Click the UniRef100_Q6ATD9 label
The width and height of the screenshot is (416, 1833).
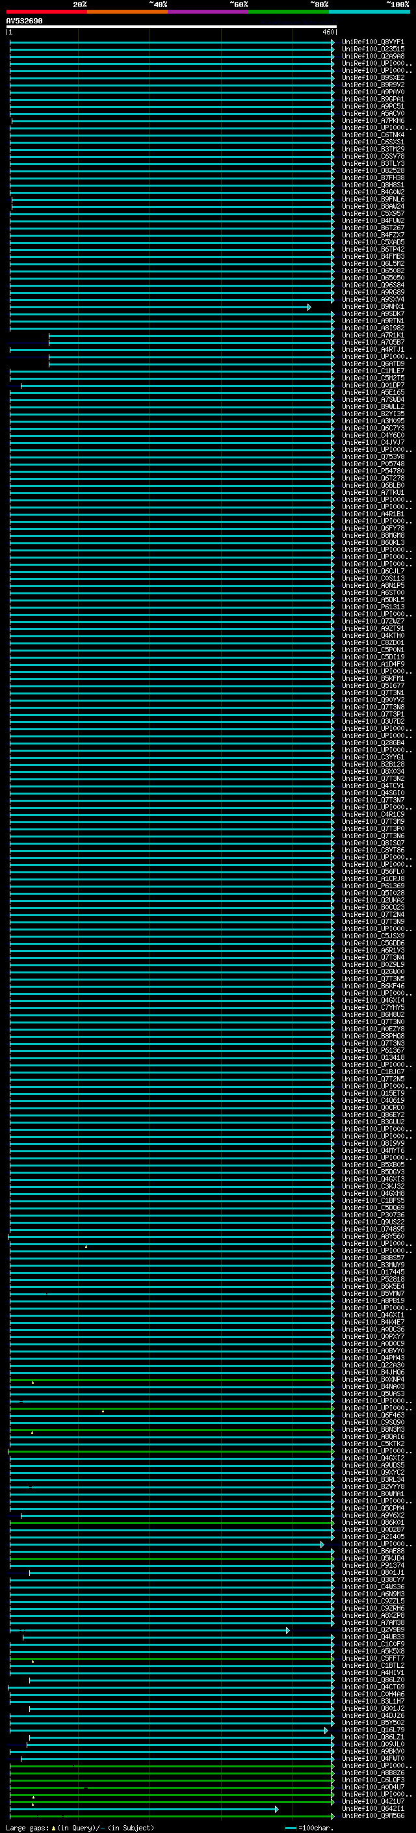click(x=372, y=363)
